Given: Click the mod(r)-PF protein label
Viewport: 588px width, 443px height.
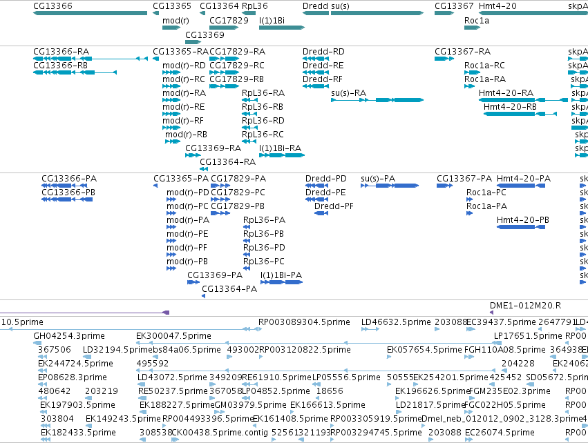Looking at the screenshot, I should 187,248.
